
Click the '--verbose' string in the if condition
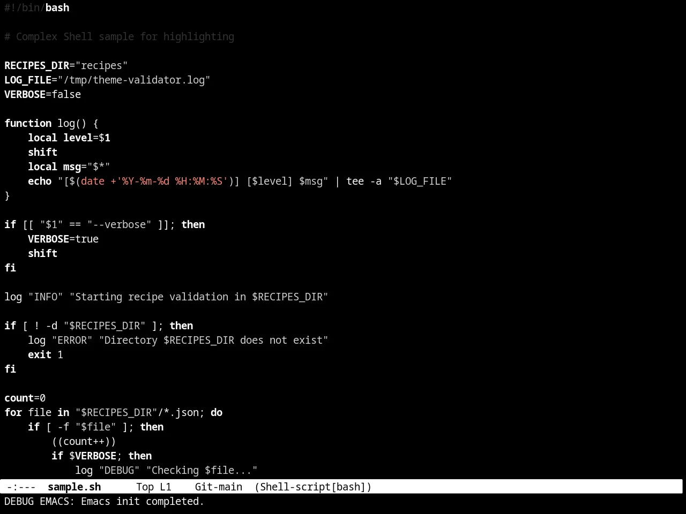pyautogui.click(x=120, y=224)
